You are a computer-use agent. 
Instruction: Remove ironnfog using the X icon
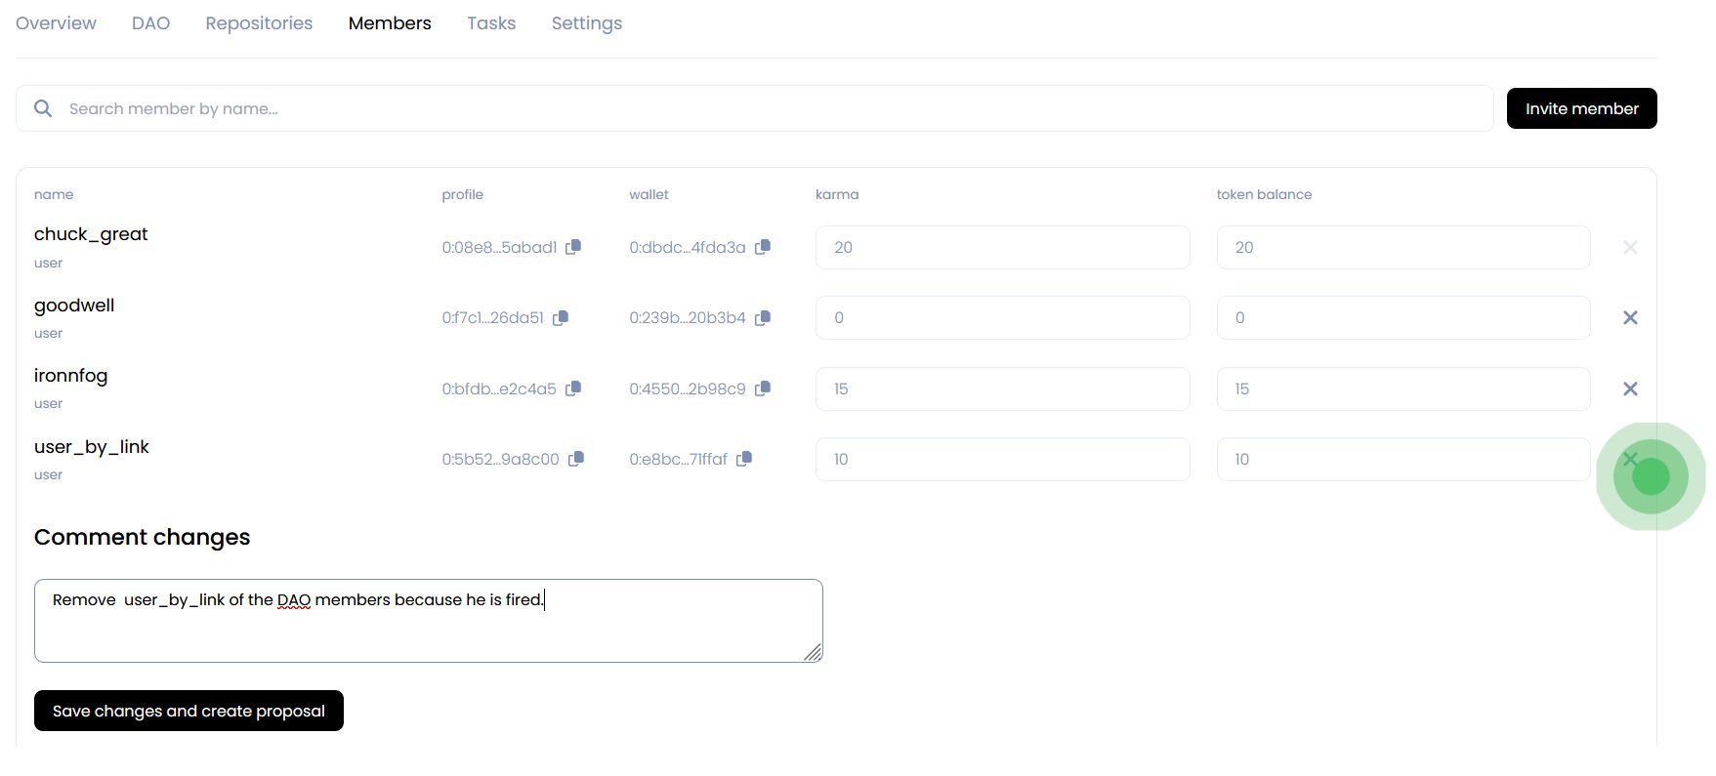coord(1630,388)
